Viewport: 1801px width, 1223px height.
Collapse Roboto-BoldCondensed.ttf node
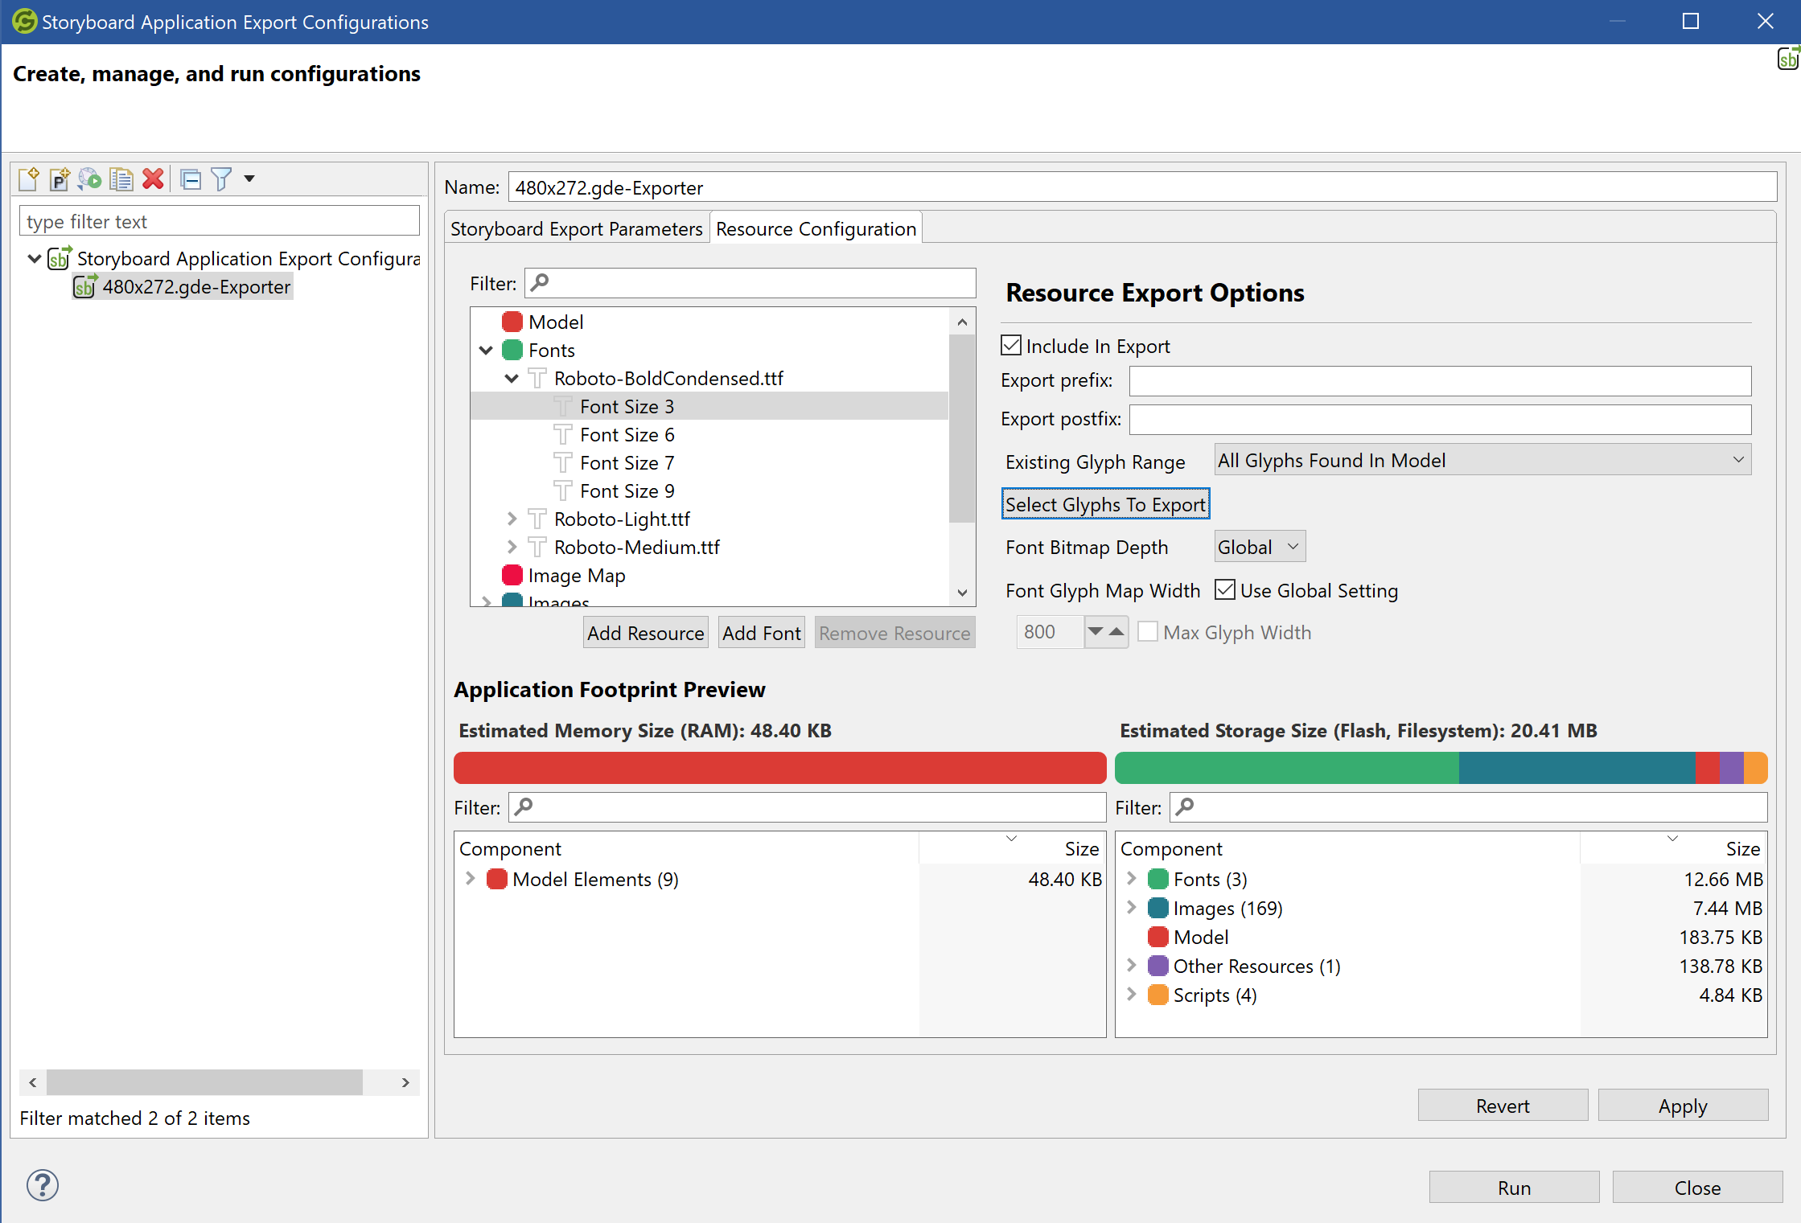click(x=512, y=378)
